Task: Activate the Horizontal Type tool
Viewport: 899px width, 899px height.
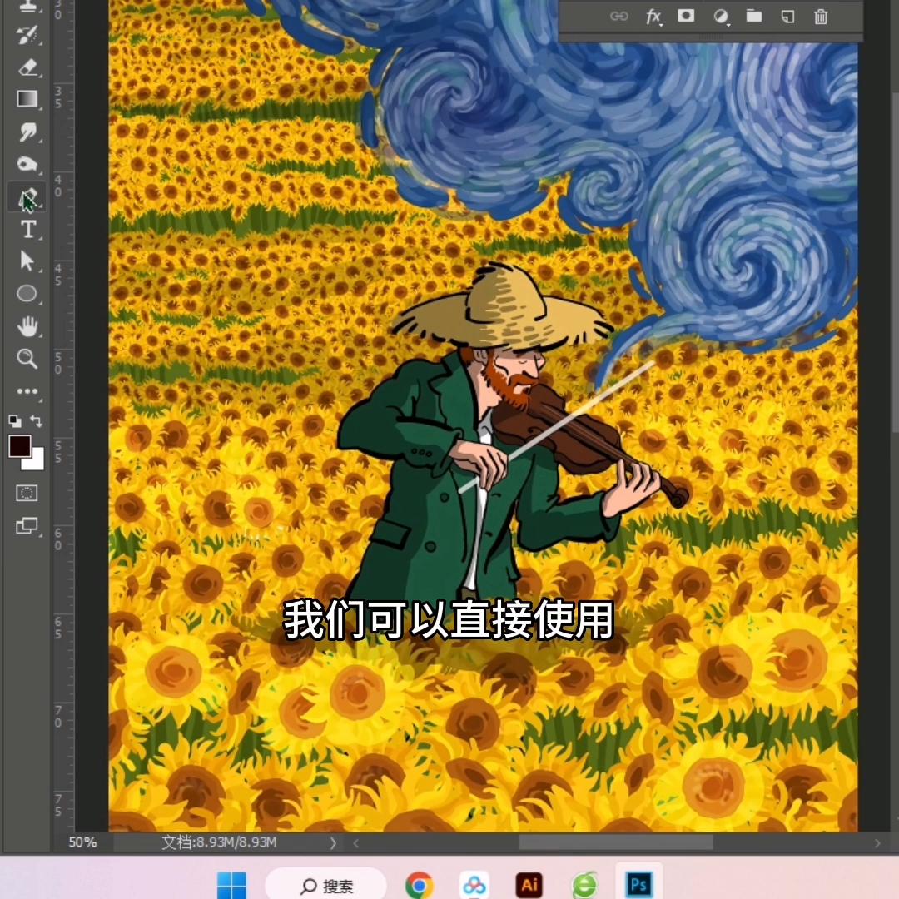Action: point(27,230)
